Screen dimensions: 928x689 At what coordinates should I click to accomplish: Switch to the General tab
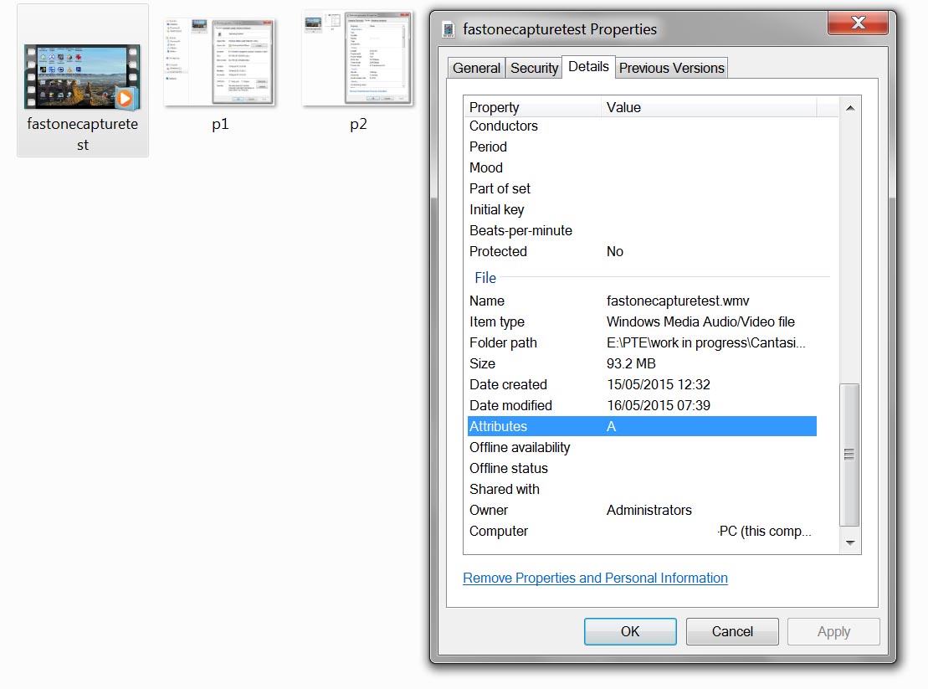[x=476, y=69]
